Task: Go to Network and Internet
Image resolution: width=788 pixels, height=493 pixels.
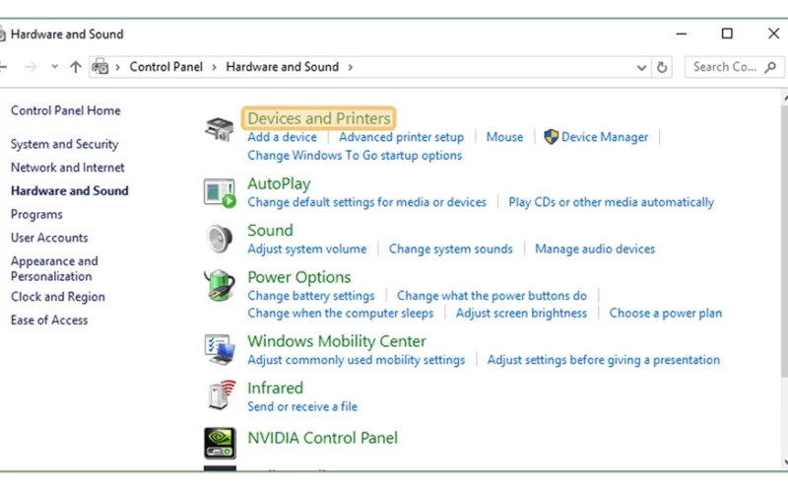Action: point(67,168)
